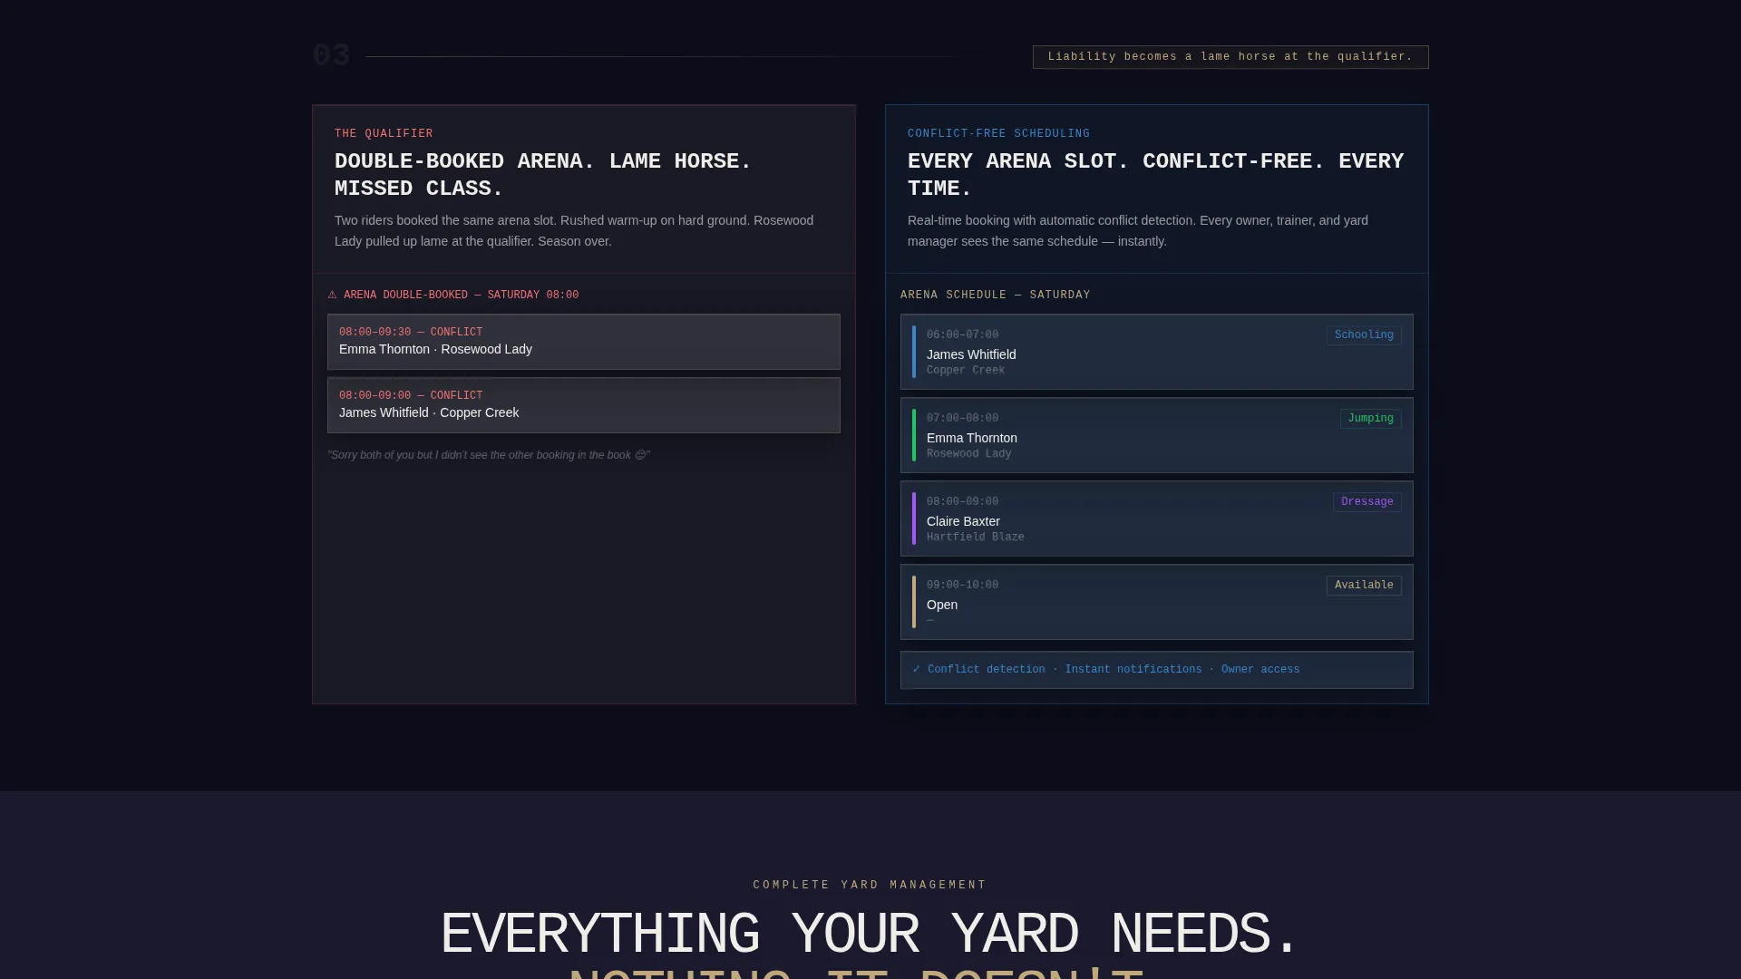The height and width of the screenshot is (979, 1741).
Task: Click the 'Instant notifications' feature text
Action: (1133, 670)
